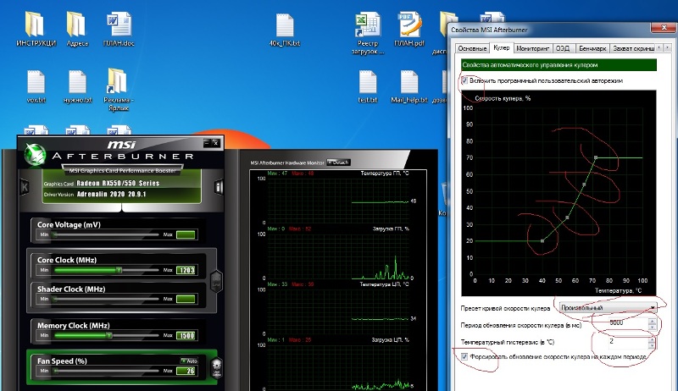Click the Core Clock value field 1203

(x=186, y=270)
